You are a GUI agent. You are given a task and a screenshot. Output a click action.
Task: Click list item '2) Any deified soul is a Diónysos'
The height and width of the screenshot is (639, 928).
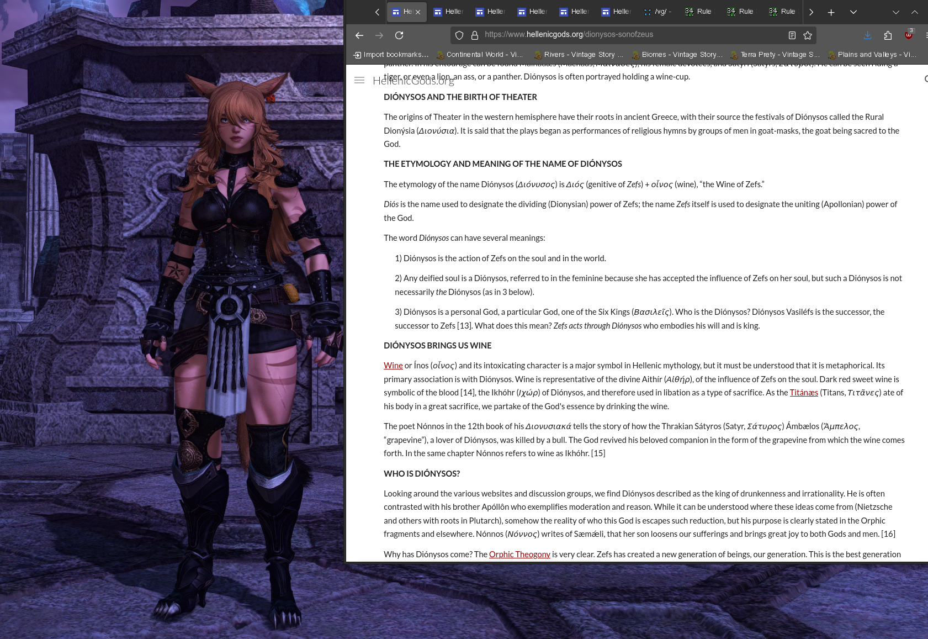point(648,285)
